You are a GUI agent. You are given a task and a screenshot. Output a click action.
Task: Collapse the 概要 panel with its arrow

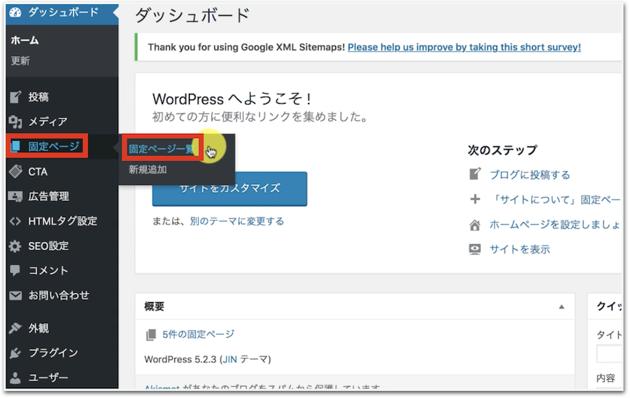click(x=561, y=307)
